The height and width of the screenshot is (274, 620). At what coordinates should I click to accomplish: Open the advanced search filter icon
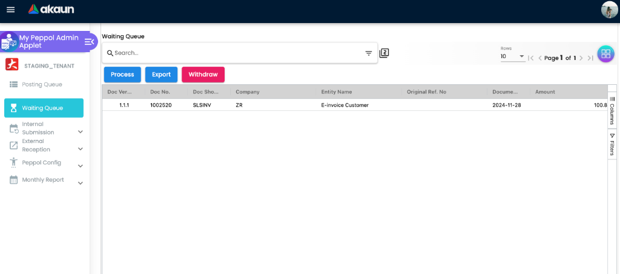coord(369,53)
